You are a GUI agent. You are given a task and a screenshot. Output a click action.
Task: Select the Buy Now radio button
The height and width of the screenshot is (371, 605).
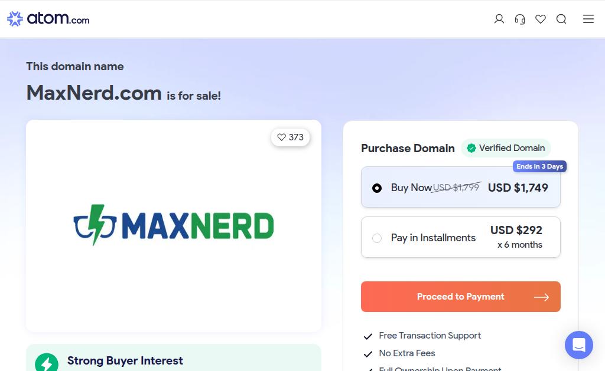[x=377, y=188]
